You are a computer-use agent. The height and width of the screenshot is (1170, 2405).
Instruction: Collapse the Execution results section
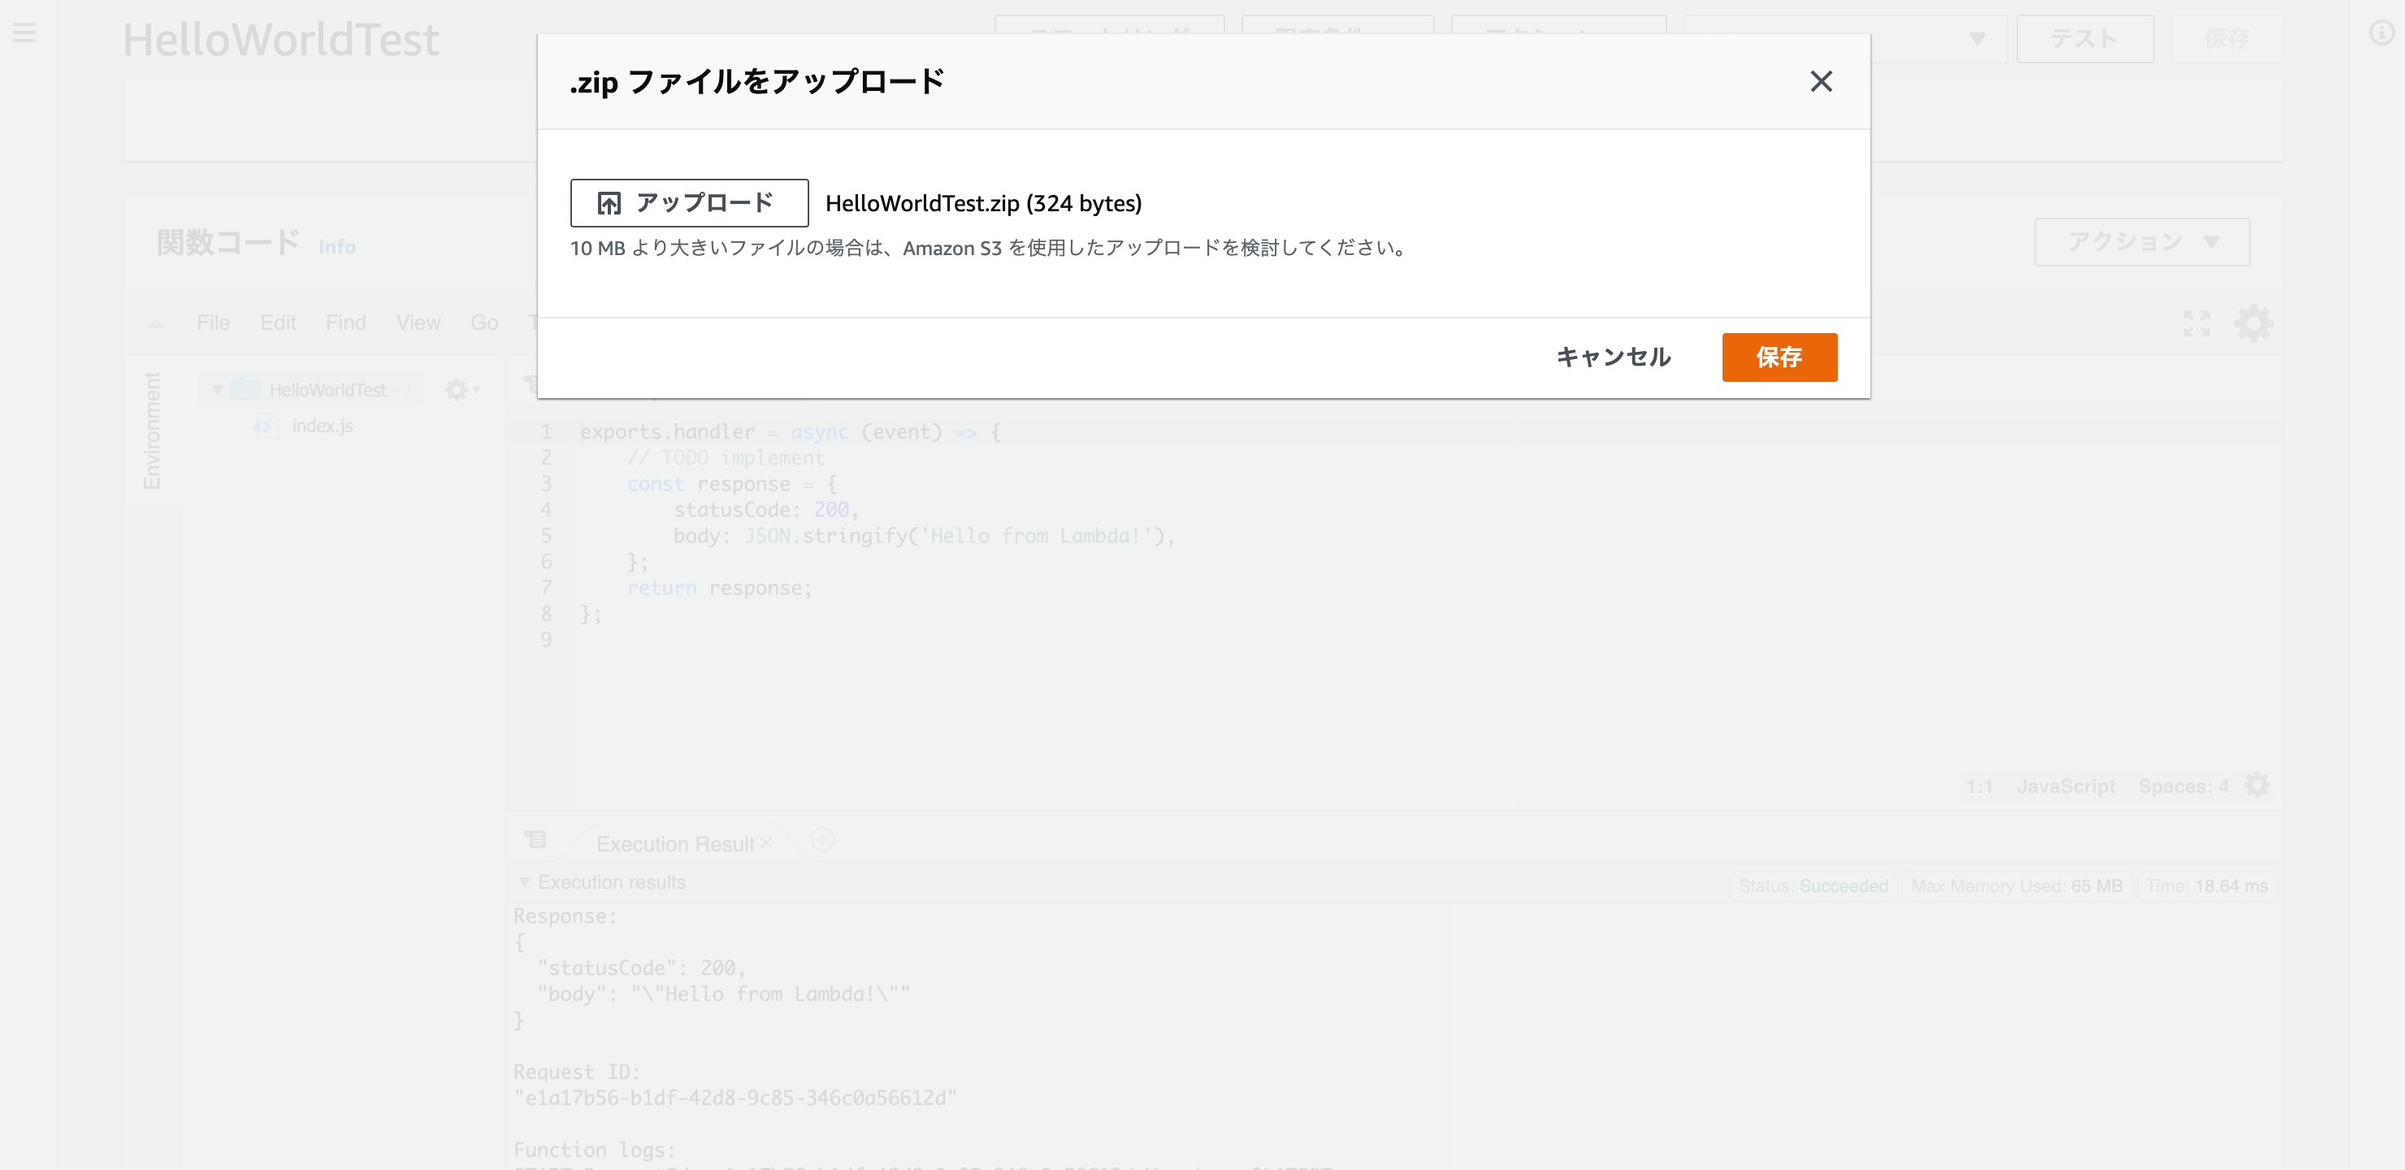click(525, 882)
